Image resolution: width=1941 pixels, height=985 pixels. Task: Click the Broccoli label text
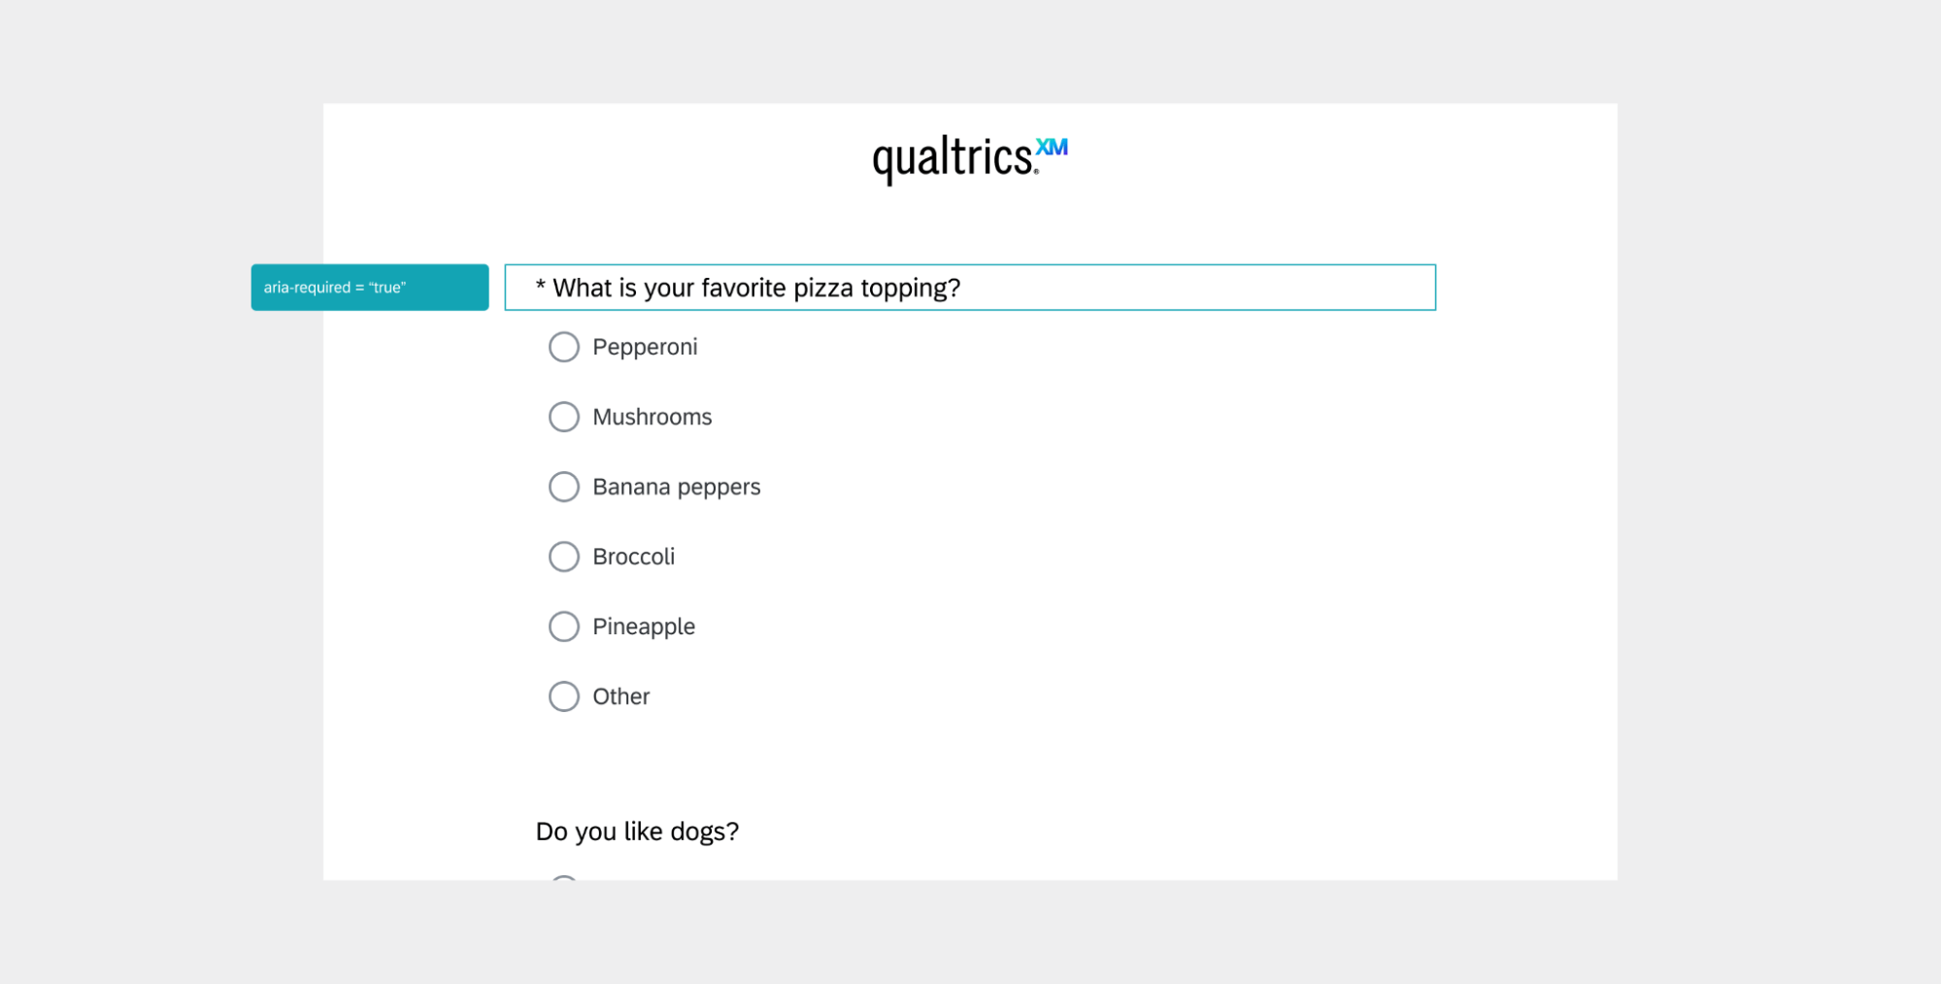pos(635,557)
